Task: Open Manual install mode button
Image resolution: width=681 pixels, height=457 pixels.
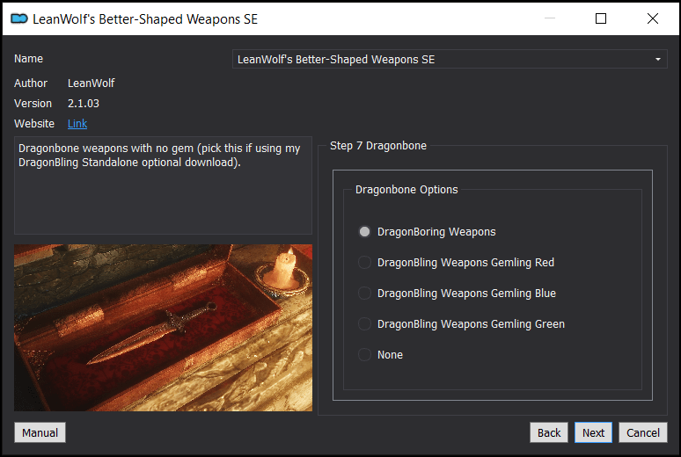Action: tap(40, 432)
